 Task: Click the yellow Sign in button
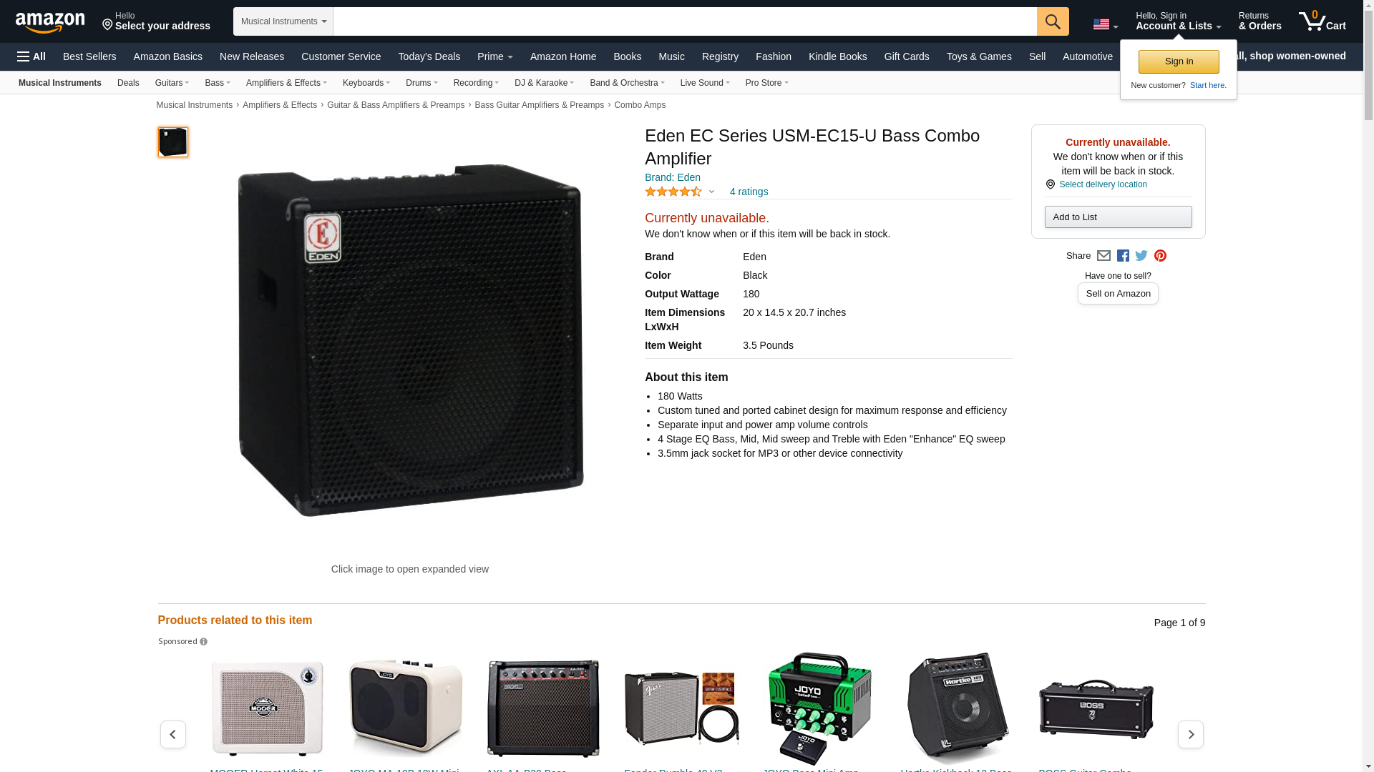click(1179, 61)
